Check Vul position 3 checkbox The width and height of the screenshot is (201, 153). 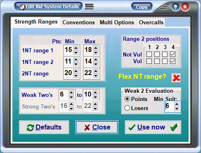[x=165, y=61]
